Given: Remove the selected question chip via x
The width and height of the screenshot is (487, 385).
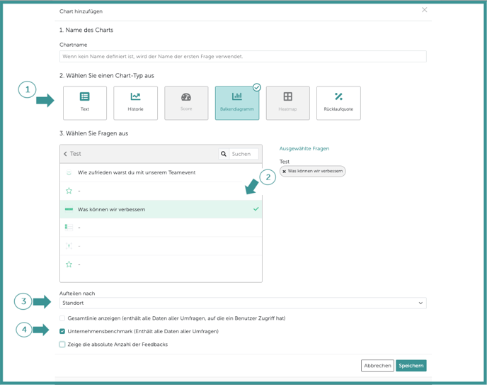Looking at the screenshot, I should point(285,172).
